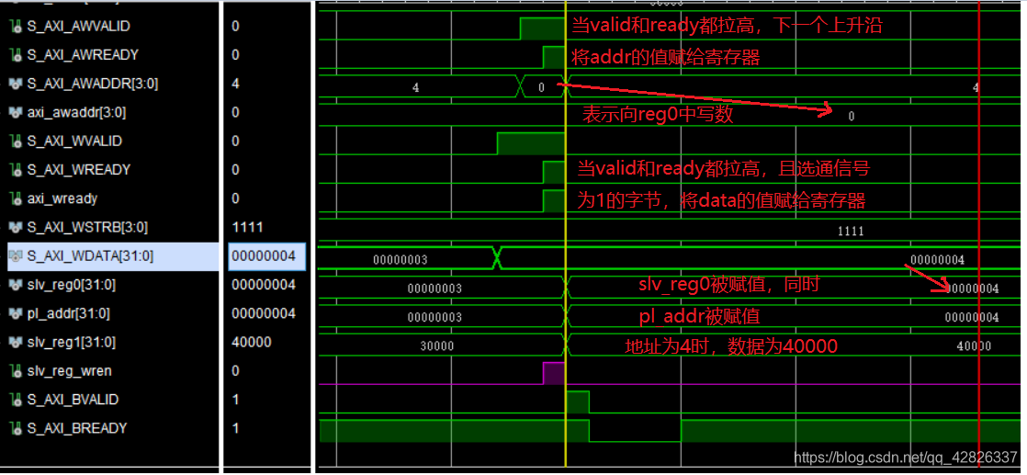
Task: Click the S_AXI_WVALID signal icon
Action: [16, 141]
